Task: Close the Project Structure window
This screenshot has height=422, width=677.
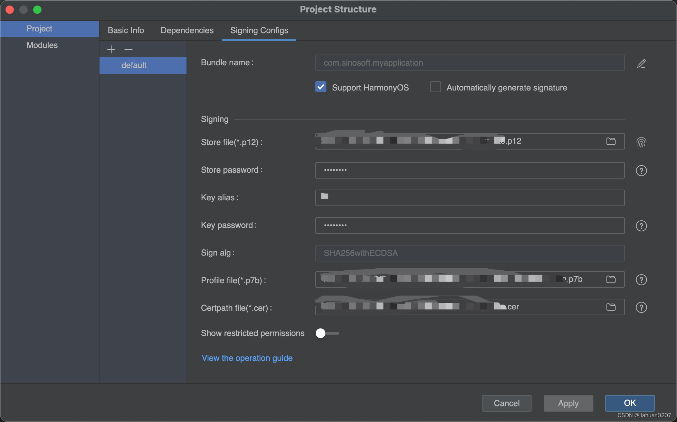Action: (10, 10)
